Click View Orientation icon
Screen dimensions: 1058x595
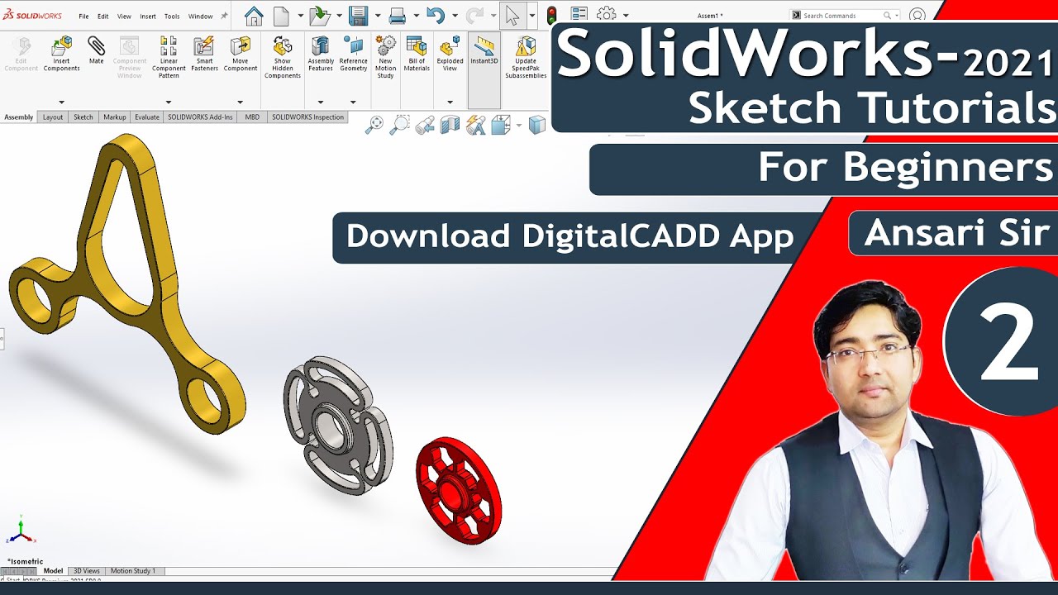(x=501, y=125)
